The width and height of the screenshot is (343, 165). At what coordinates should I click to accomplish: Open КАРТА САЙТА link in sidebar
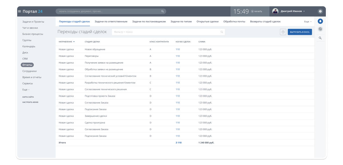pos(28,97)
